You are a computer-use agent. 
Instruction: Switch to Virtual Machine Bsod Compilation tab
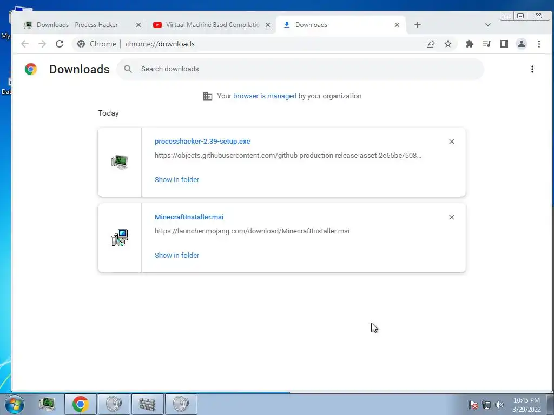(x=210, y=25)
